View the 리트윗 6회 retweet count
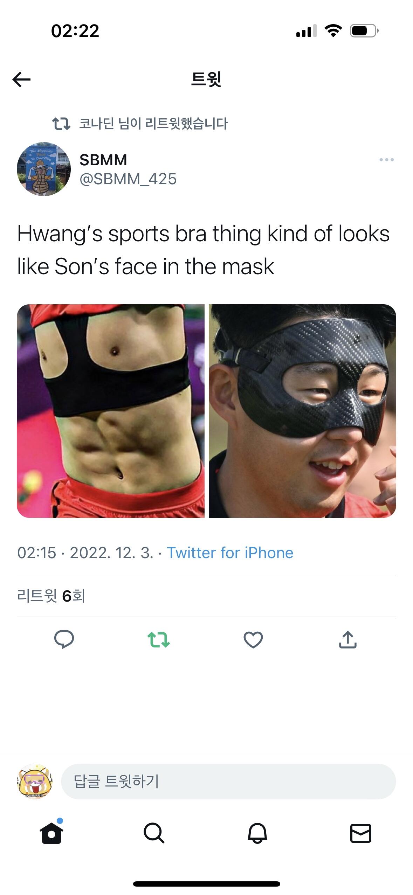The height and width of the screenshot is (895, 413). tap(51, 596)
